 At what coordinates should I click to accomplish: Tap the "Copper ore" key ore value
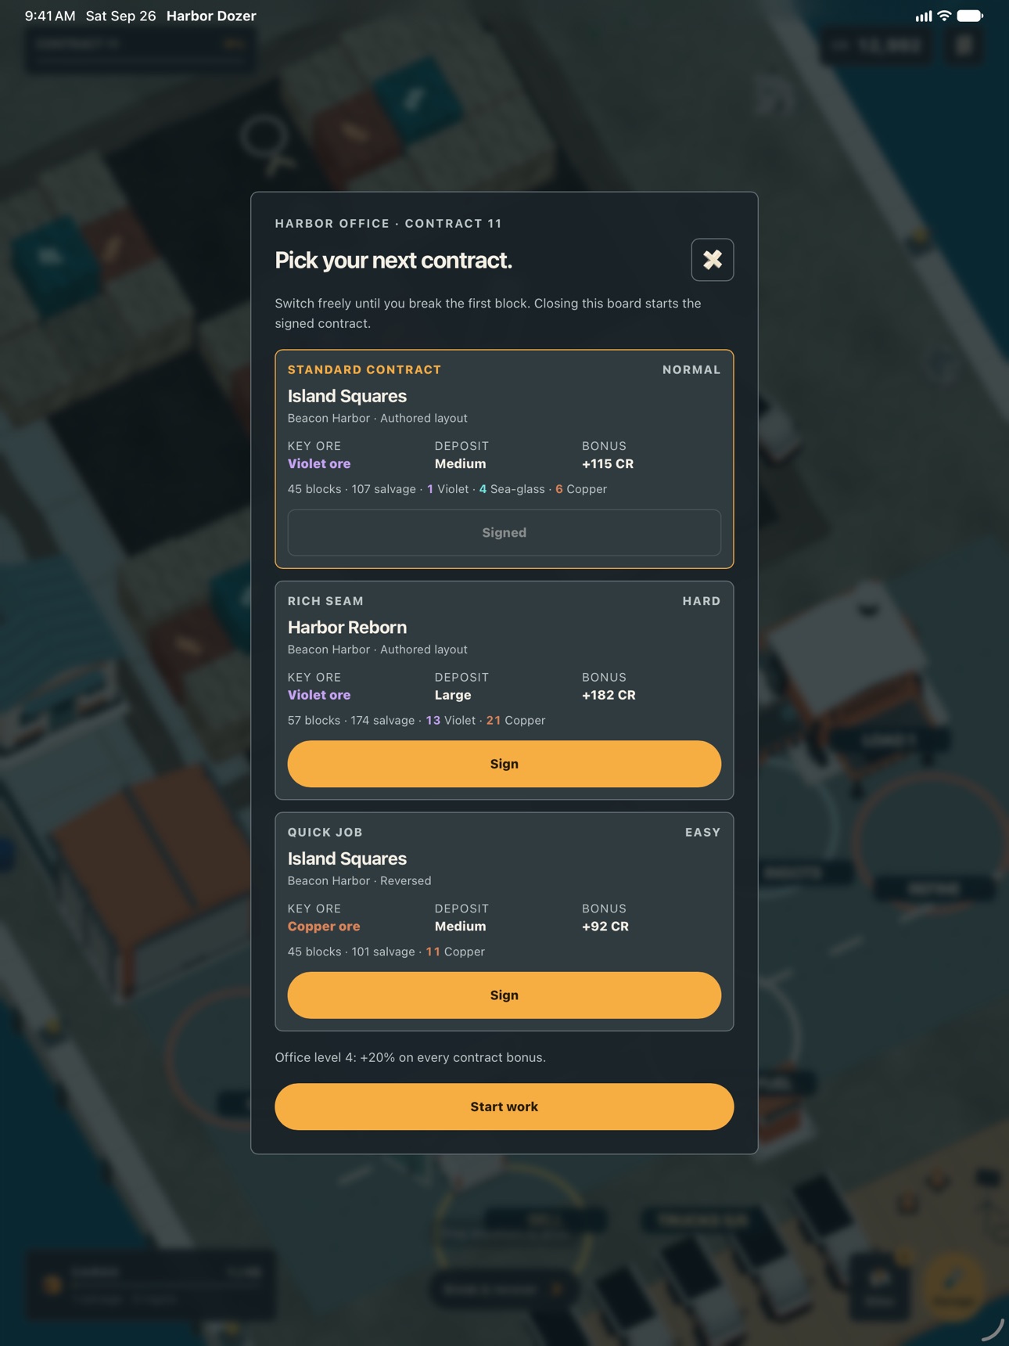[324, 927]
